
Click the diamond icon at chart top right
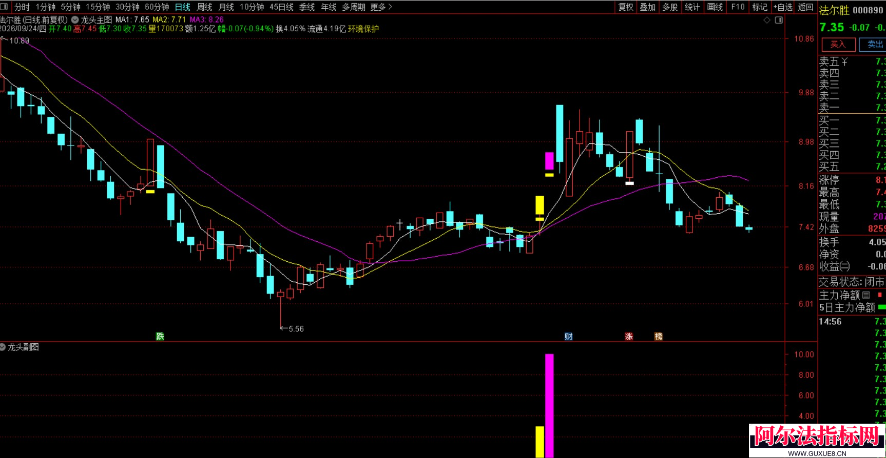tap(767, 20)
